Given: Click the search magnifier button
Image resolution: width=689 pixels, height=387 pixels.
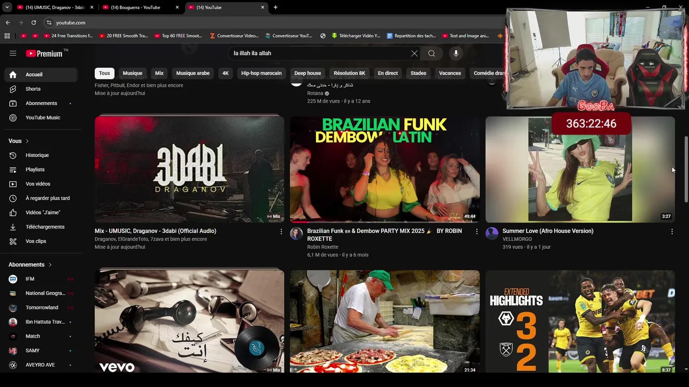Looking at the screenshot, I should pyautogui.click(x=432, y=53).
